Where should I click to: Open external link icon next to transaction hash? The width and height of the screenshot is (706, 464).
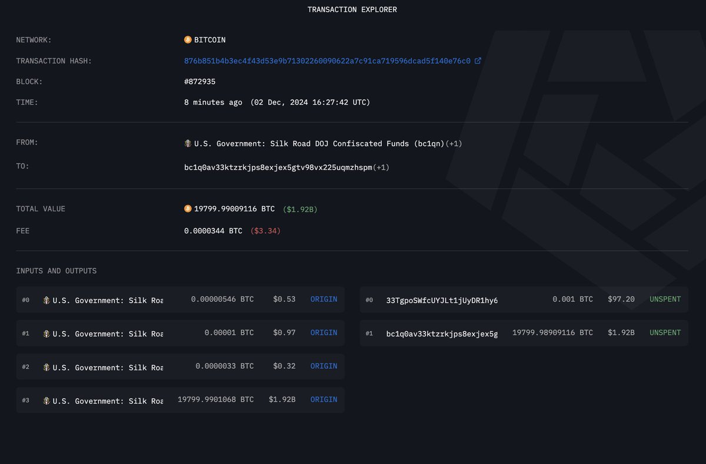[x=478, y=60]
